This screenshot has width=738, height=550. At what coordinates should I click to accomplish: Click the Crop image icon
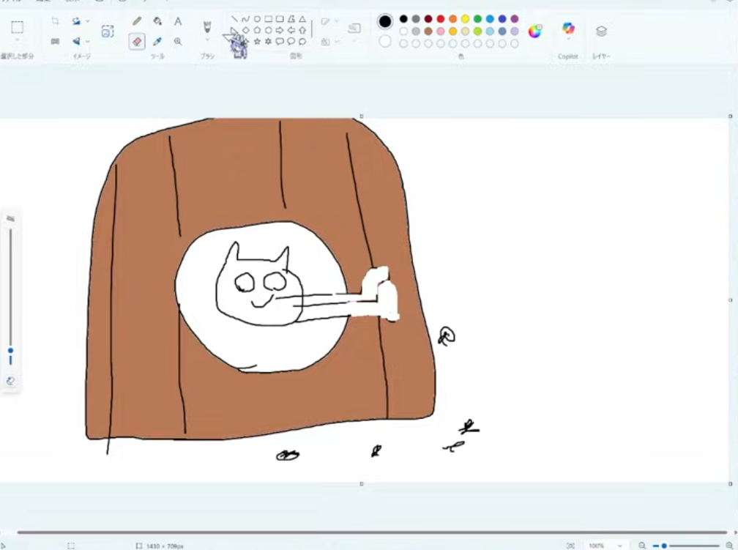pos(55,21)
